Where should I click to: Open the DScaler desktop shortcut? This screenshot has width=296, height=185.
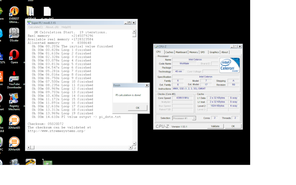14,35
